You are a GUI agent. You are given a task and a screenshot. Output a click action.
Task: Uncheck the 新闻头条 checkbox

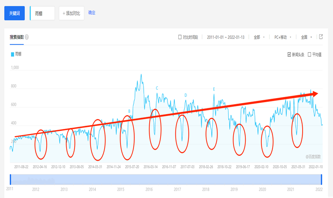[289, 54]
